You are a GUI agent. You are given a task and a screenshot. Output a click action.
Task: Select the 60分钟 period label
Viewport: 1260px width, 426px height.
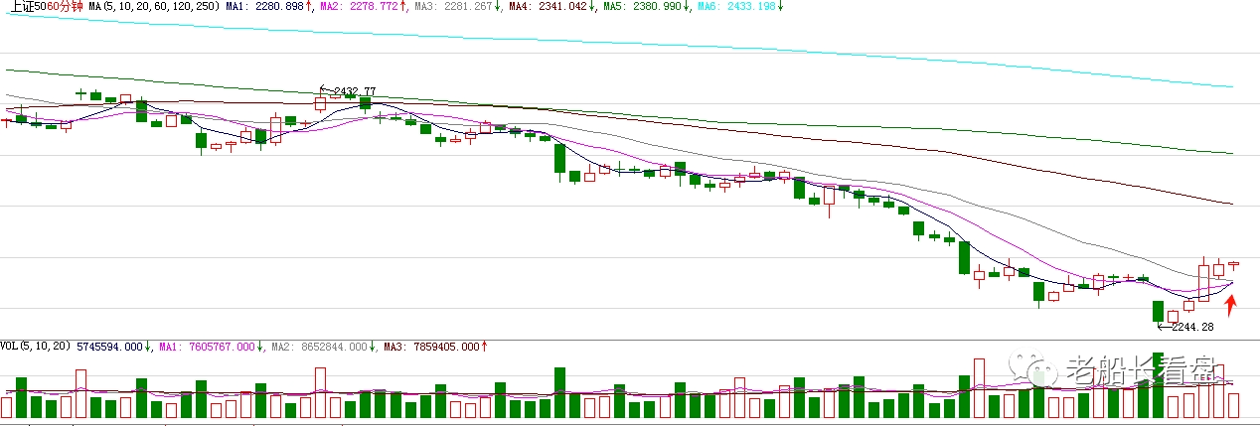point(67,6)
